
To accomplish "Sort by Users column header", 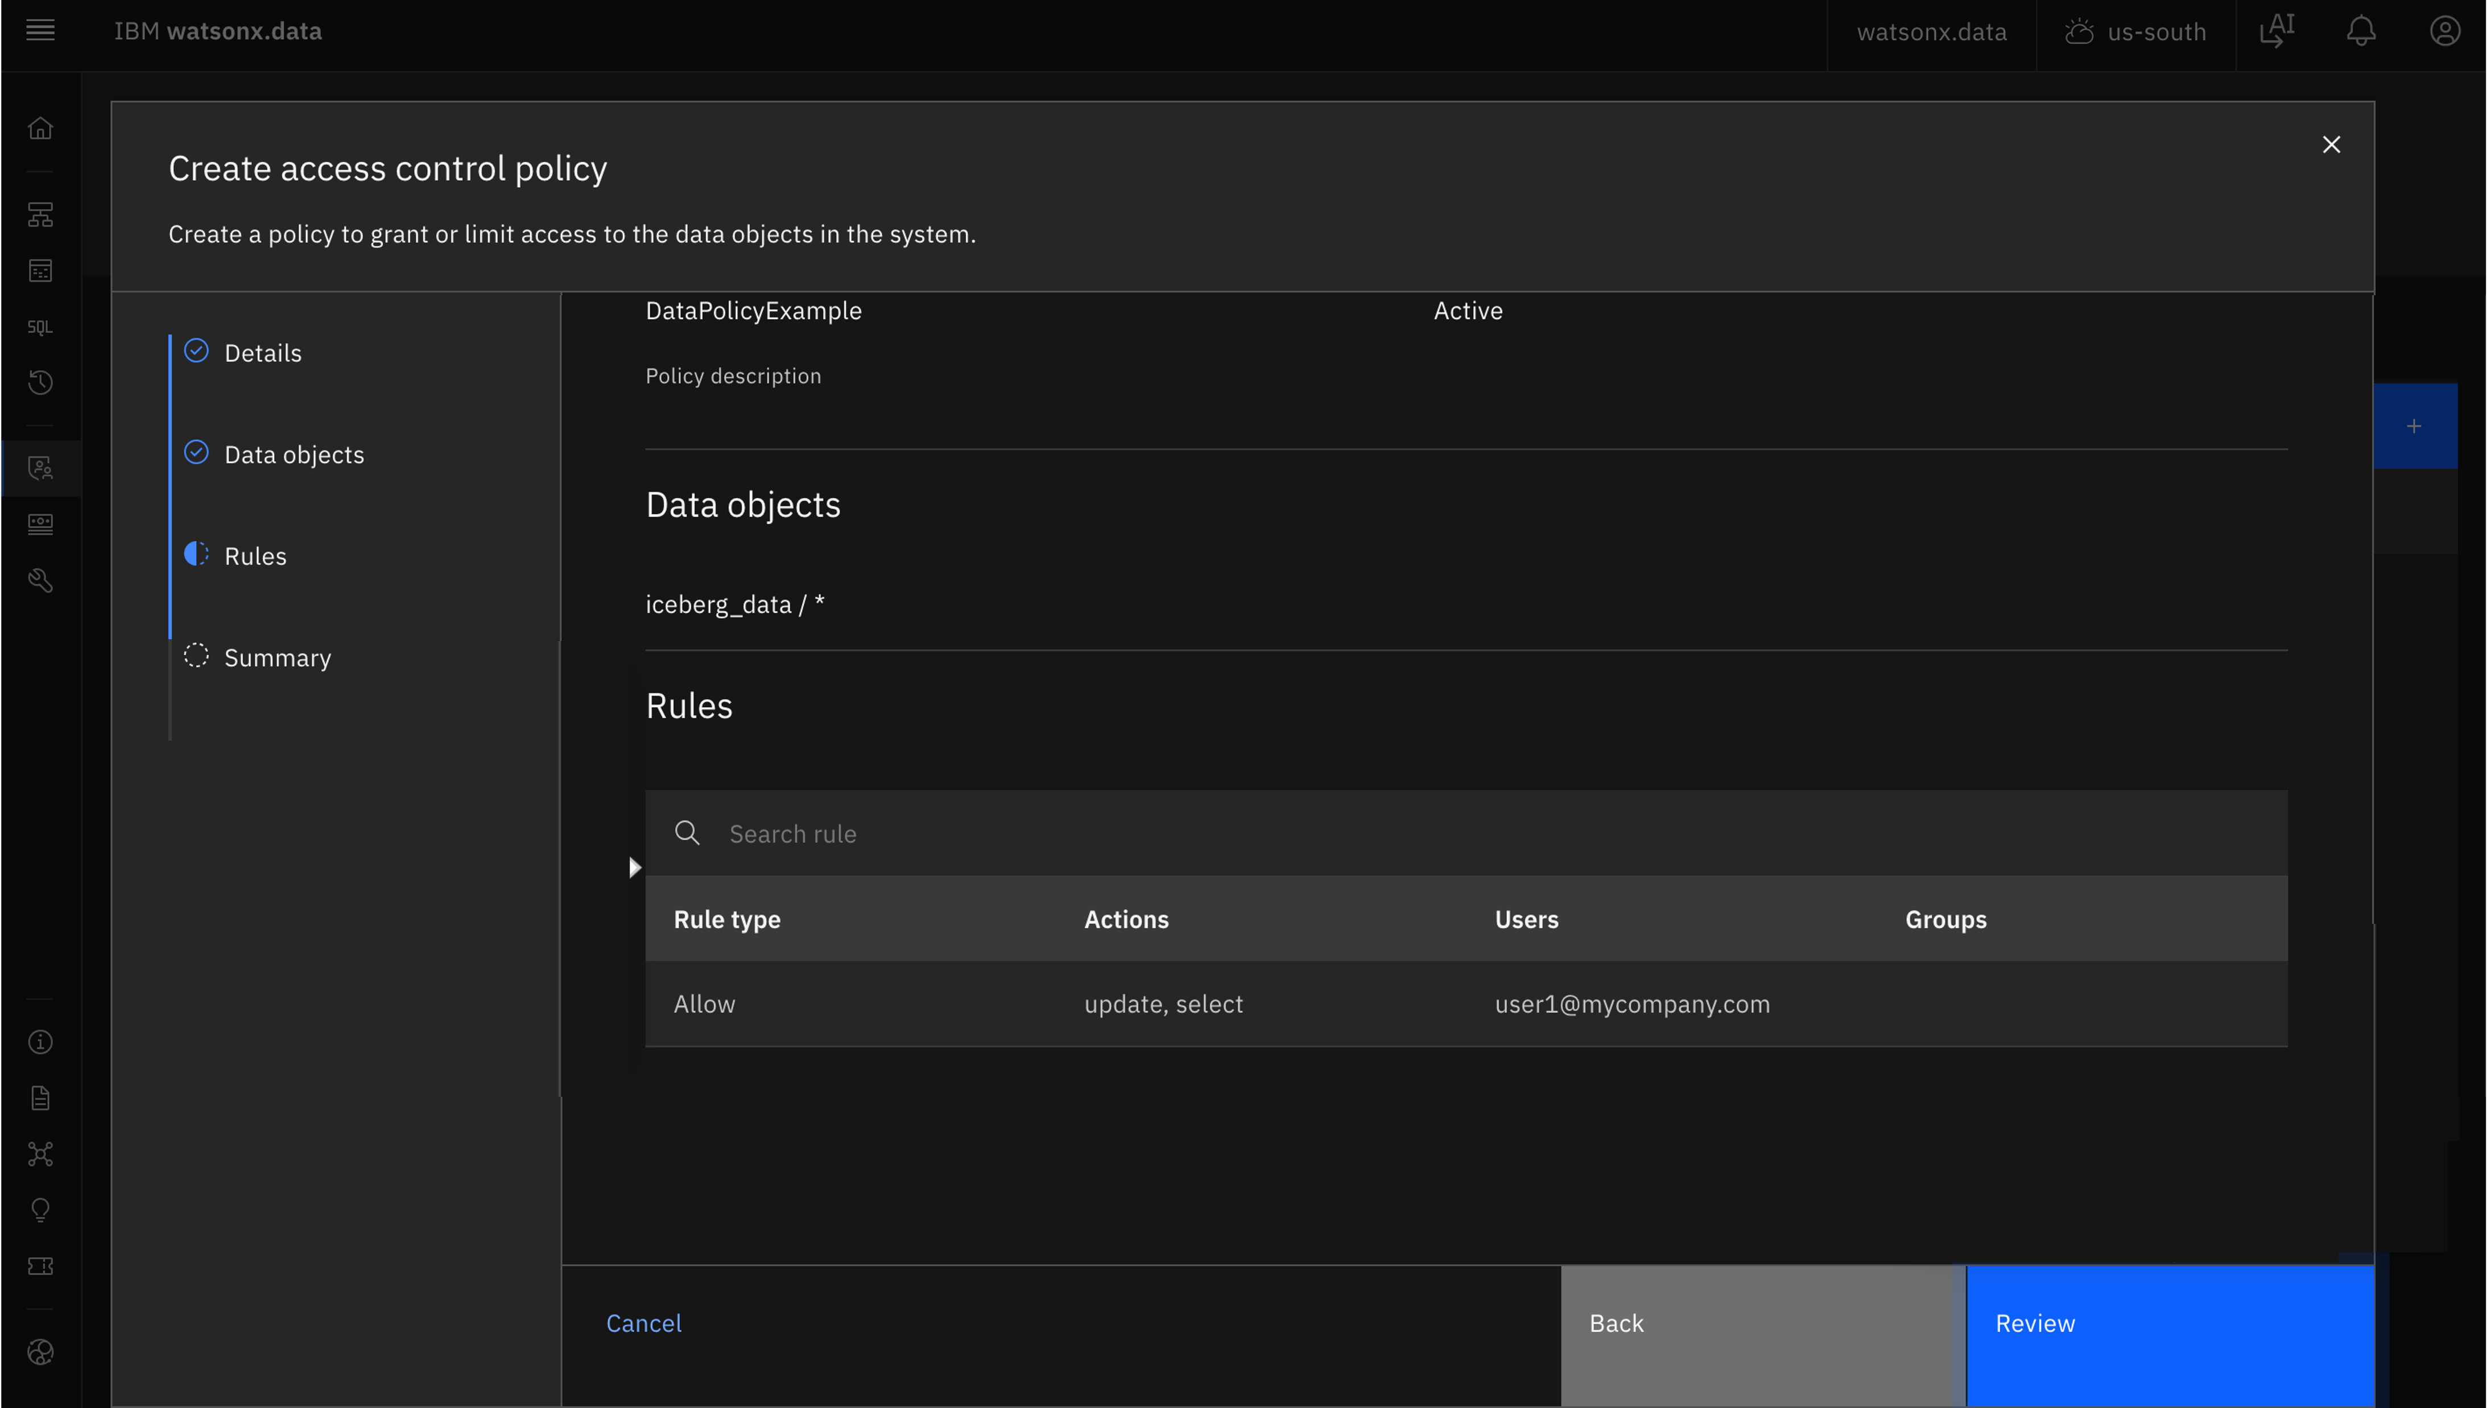I will (1526, 919).
